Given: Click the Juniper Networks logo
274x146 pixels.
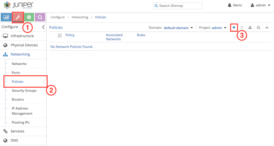Looking at the screenshot, I should click(18, 5).
